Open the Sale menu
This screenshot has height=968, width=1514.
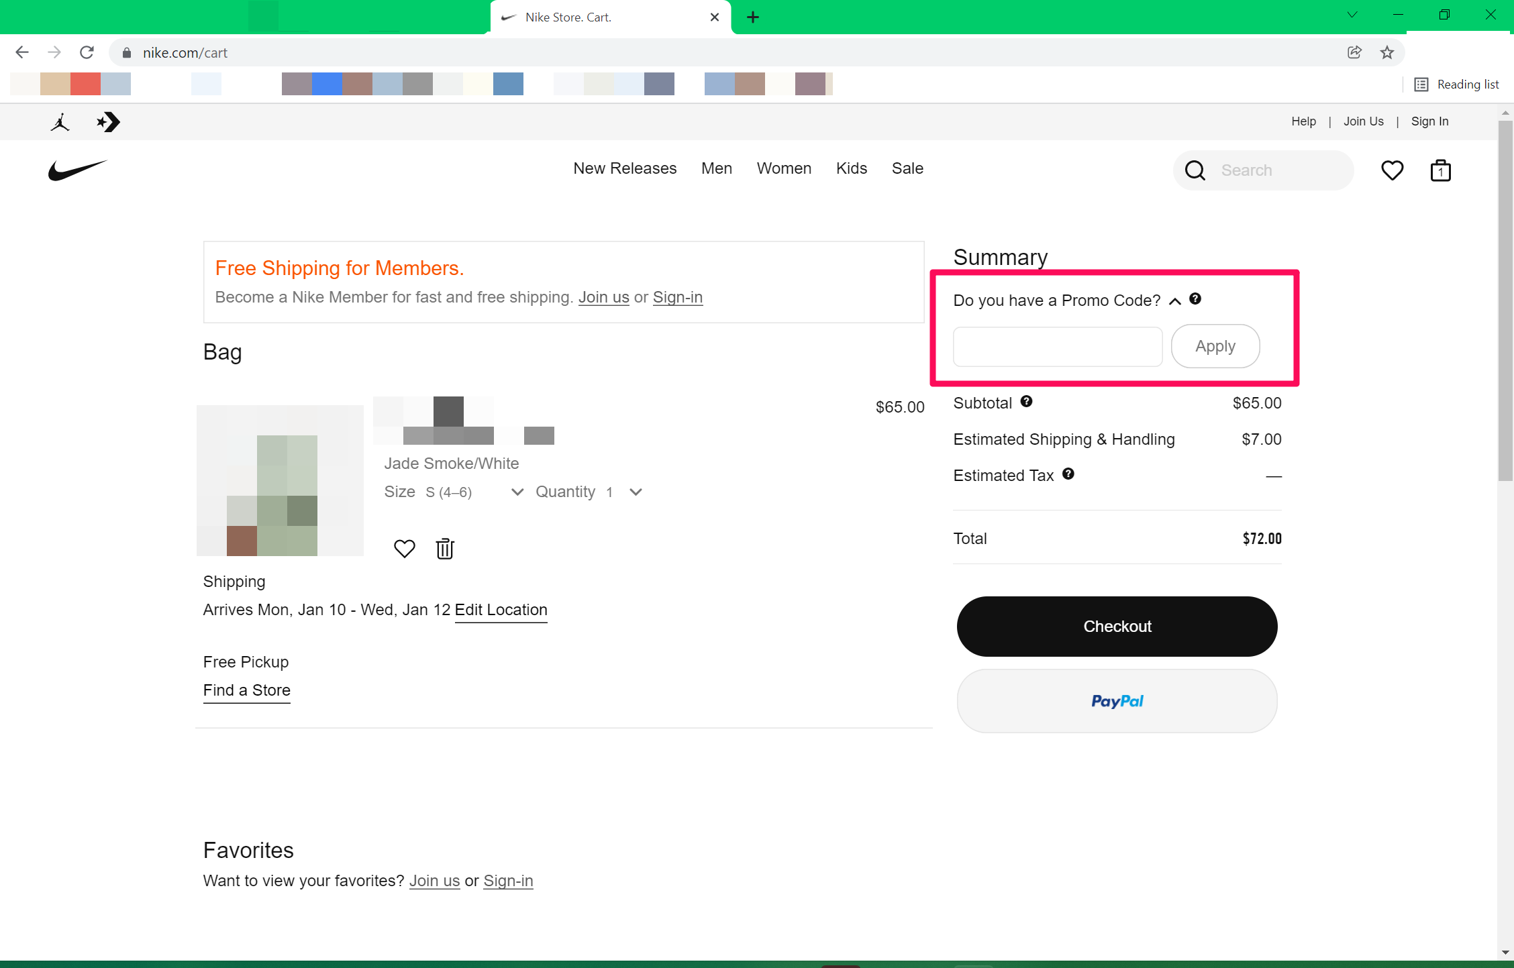point(907,168)
